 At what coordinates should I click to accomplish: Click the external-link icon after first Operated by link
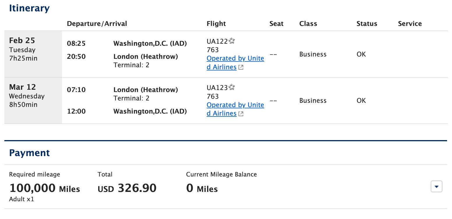click(241, 67)
